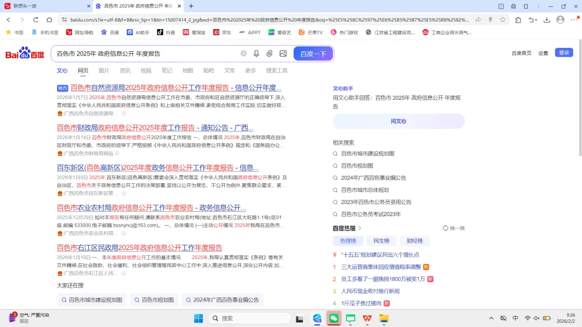Share the page using the address bar icon
582x327 pixels.
pyautogui.click(x=478, y=20)
